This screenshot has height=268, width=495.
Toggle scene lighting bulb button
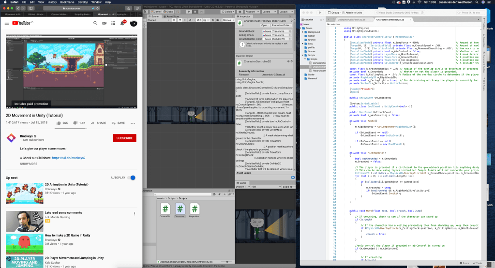(x=180, y=20)
